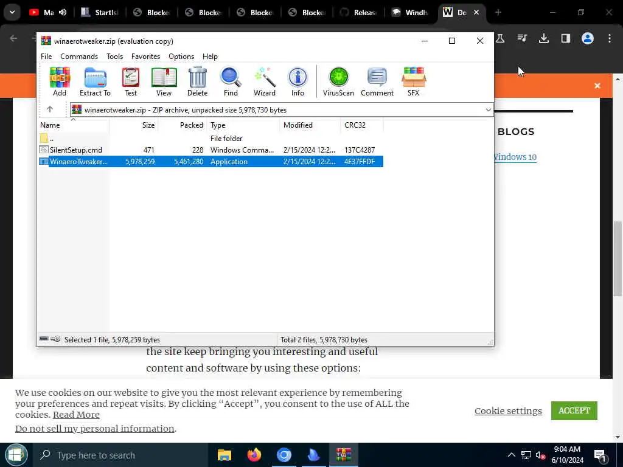Viewport: 623px width, 467px height.
Task: Switch to the Startis browser tab
Action: tap(100, 12)
